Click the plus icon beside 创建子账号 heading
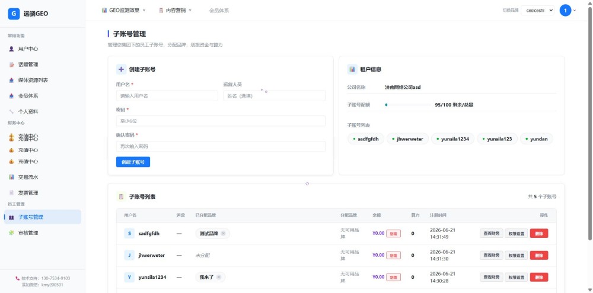This screenshot has height=293, width=593. pos(122,69)
